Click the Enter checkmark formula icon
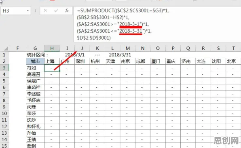The height and width of the screenshot is (148, 241). click(x=56, y=11)
